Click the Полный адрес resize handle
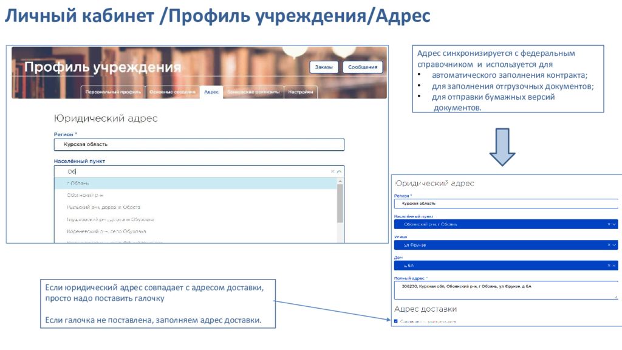 click(616, 297)
